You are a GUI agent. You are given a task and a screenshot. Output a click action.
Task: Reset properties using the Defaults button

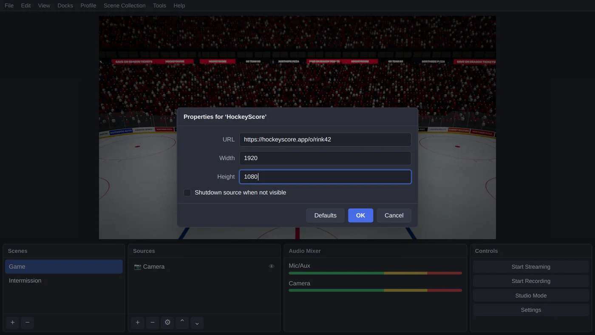coord(325,216)
